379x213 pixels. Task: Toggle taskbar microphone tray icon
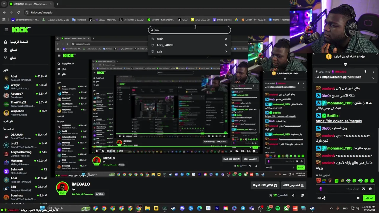click(338, 208)
